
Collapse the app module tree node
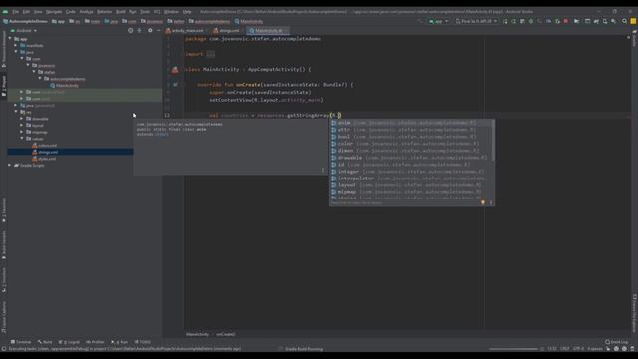click(10, 39)
